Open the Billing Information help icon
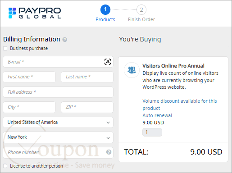The width and height of the screenshot is (232, 173). point(65,40)
